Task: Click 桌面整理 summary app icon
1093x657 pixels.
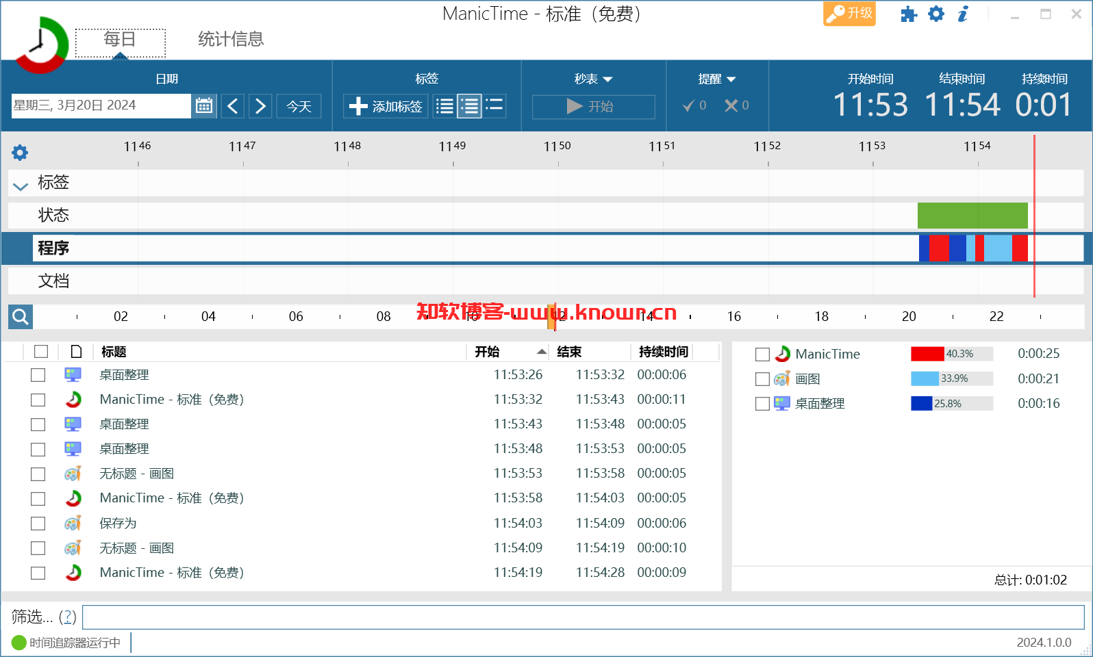Action: (x=782, y=404)
